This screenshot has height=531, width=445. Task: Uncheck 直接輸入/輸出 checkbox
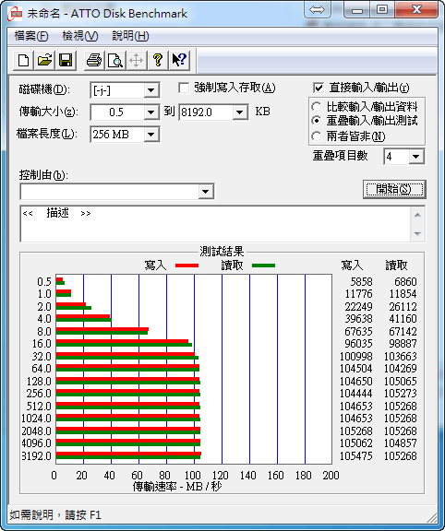click(x=319, y=88)
